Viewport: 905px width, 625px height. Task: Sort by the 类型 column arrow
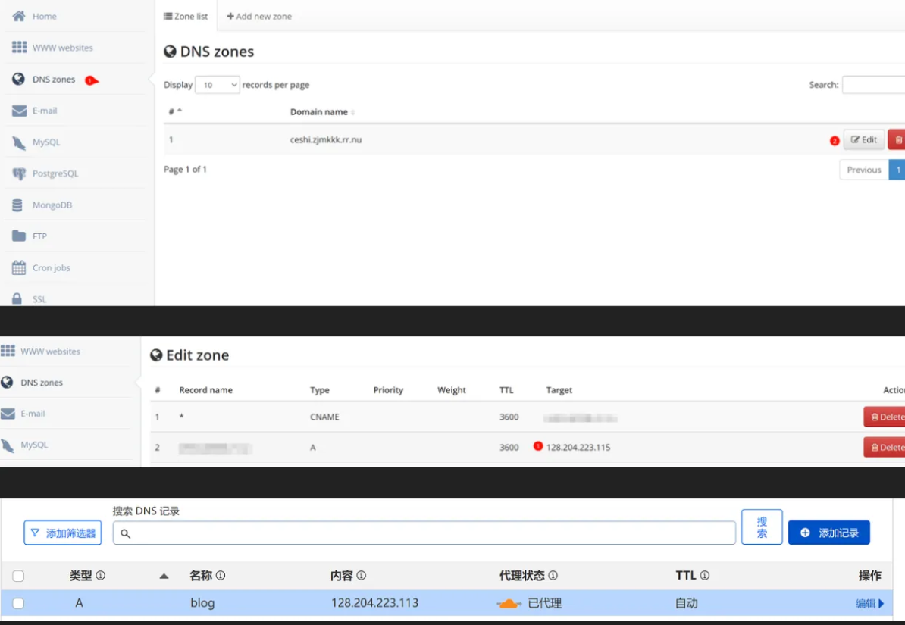[164, 577]
